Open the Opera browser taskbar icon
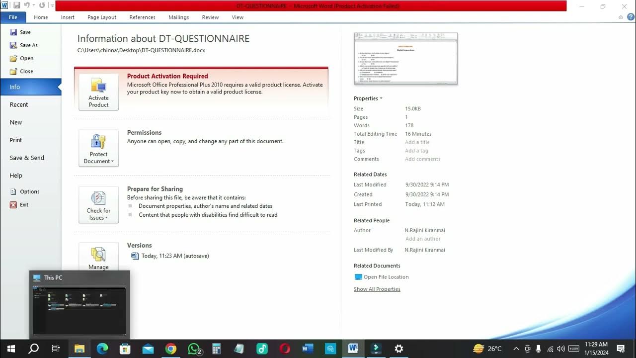636x358 pixels. pos(285,349)
